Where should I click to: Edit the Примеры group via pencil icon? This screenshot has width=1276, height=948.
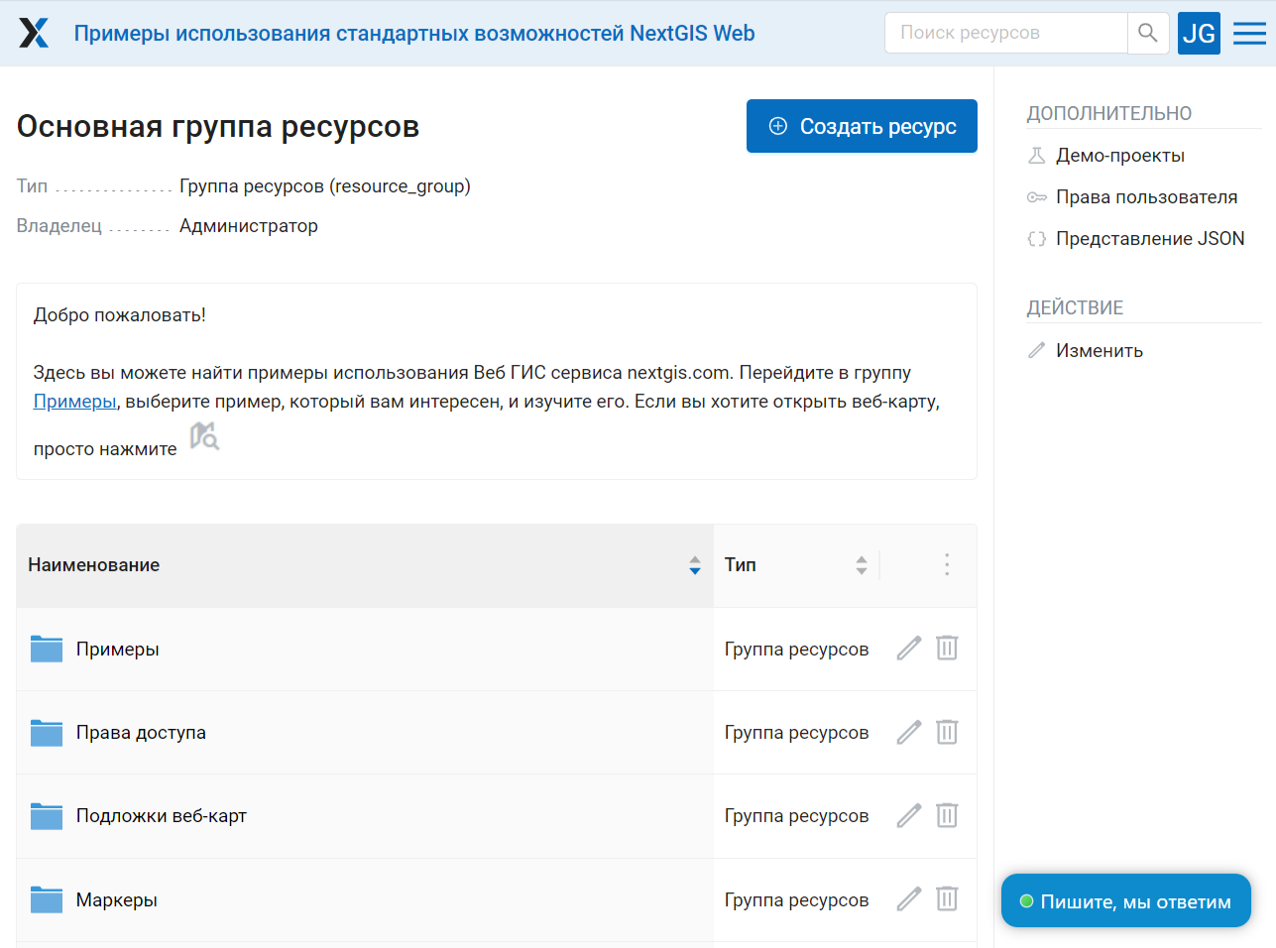pos(909,649)
